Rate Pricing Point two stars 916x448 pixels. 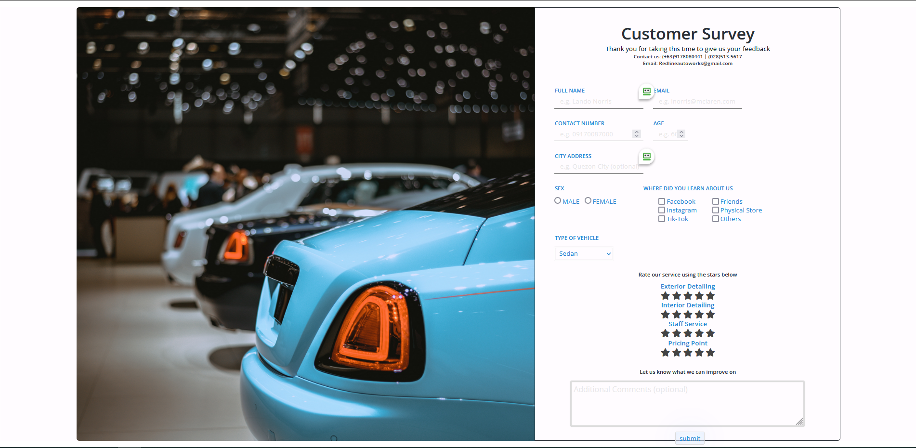tap(677, 353)
